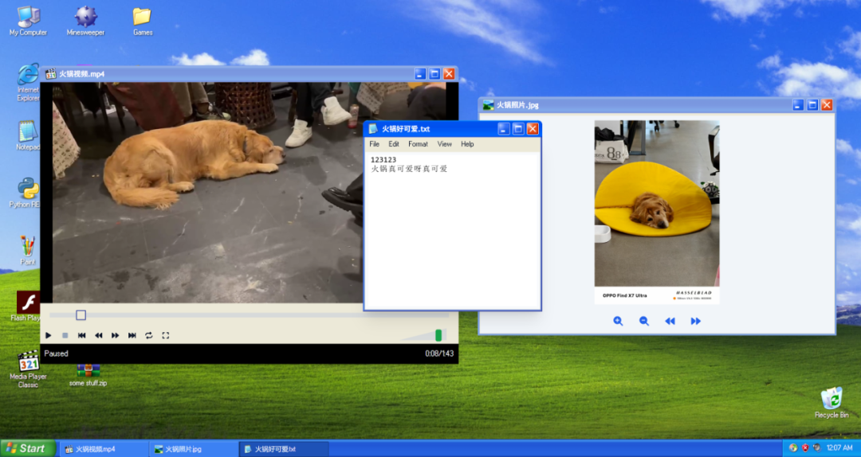
Task: Zoom in on the photo viewer image
Action: (619, 321)
